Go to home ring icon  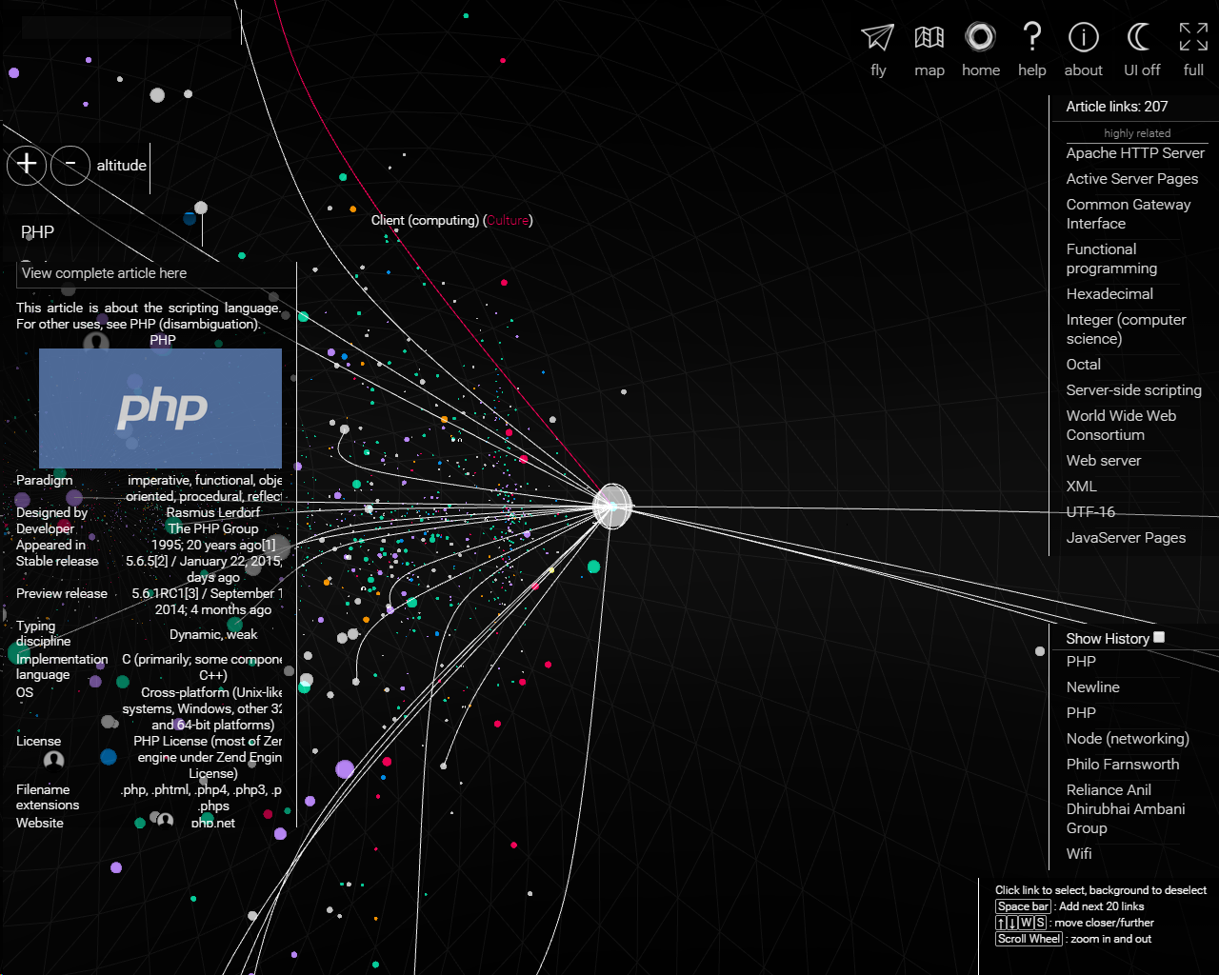(x=980, y=37)
